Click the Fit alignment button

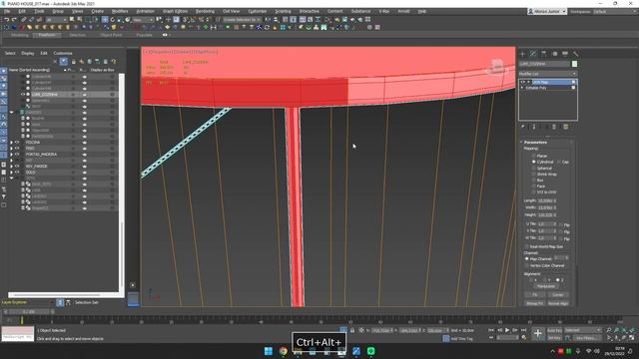(x=535, y=295)
